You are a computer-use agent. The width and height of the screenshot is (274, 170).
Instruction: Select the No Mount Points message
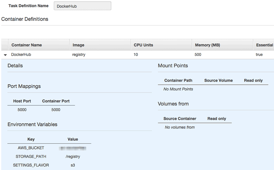pos(178,89)
